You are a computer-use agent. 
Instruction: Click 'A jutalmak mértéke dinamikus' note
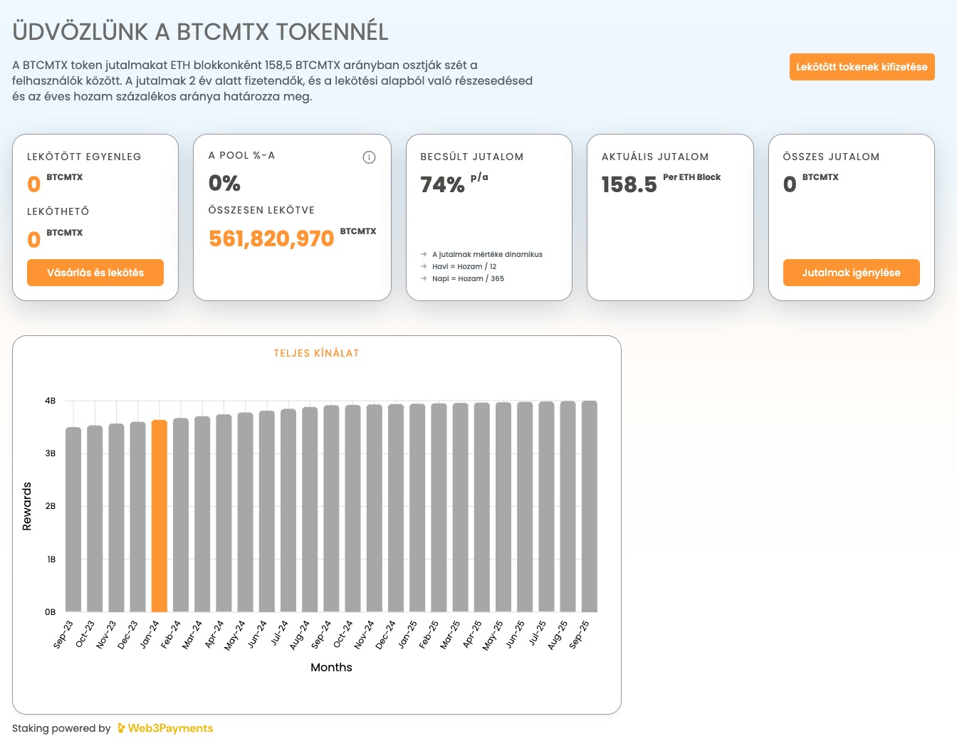(x=487, y=254)
